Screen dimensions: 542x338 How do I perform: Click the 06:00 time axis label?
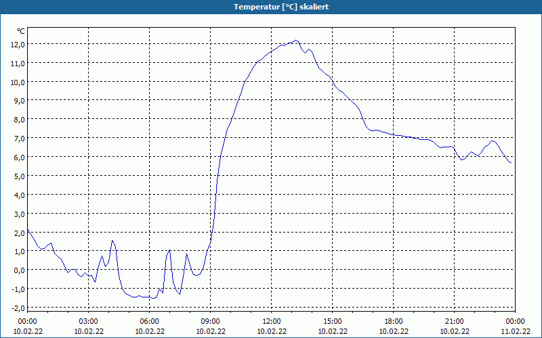(x=149, y=322)
